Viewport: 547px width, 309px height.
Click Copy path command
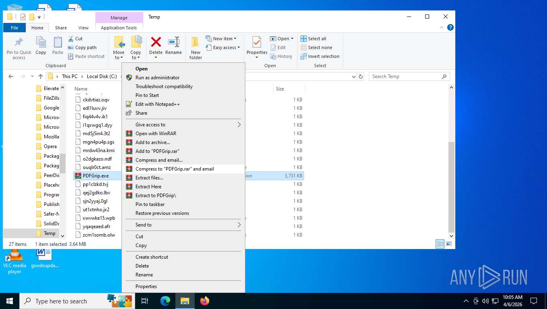click(x=82, y=47)
